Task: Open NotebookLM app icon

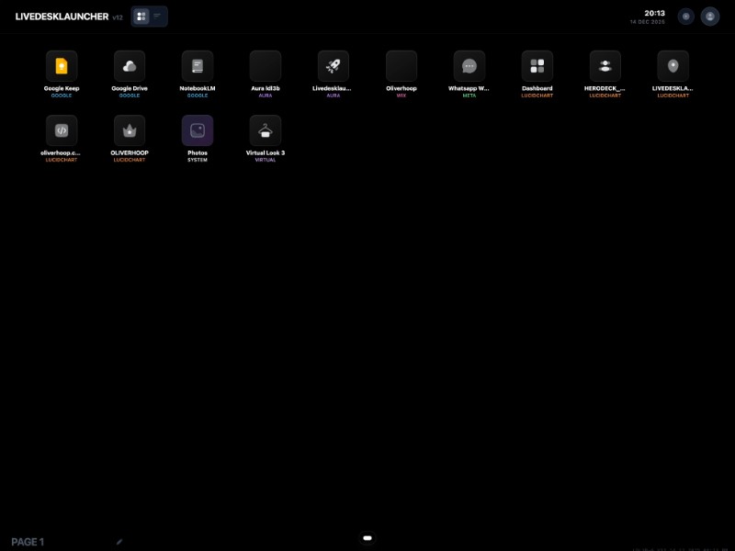Action: (x=198, y=66)
